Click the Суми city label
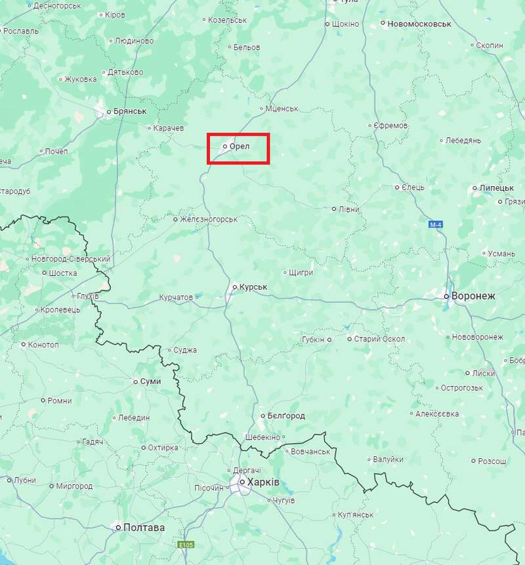This screenshot has height=565, width=525. click(150, 381)
